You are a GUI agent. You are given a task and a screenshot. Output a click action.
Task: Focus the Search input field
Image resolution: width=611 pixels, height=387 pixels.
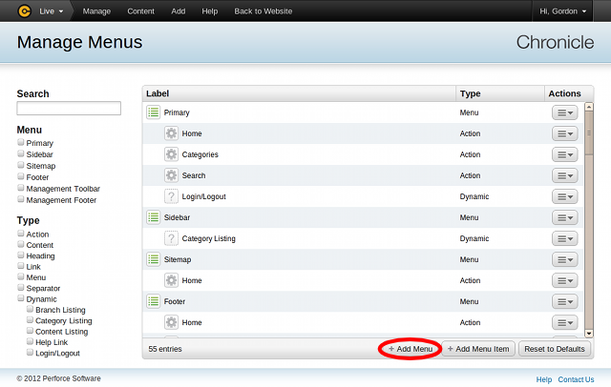coord(69,109)
